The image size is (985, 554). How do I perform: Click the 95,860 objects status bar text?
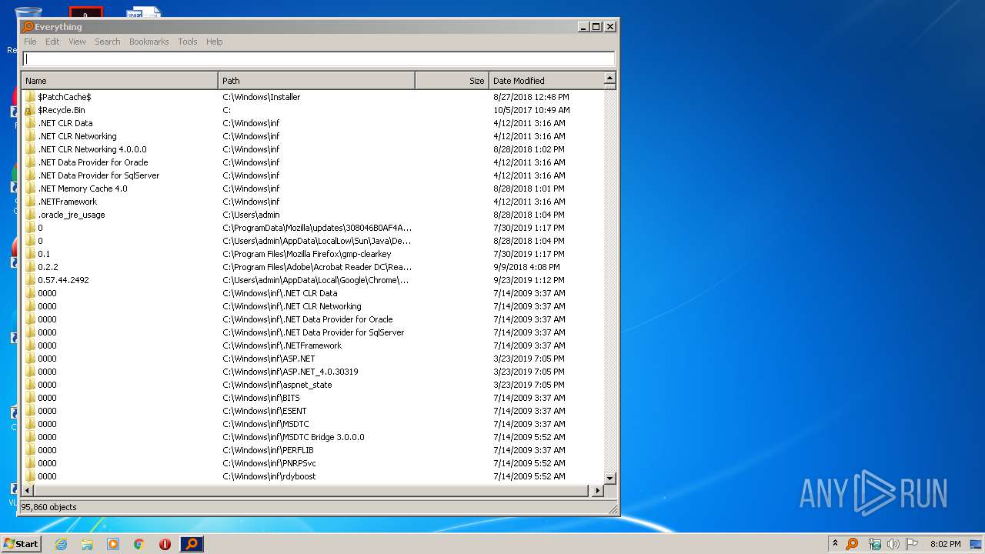click(x=48, y=507)
